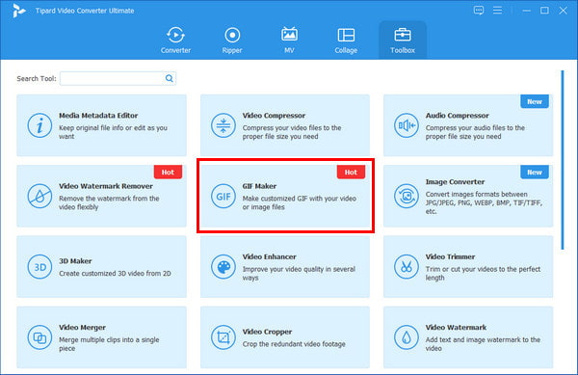Click the "Tipard Video Converter Ultimate" window title
Viewport: 578px width, 375px height.
[85, 11]
